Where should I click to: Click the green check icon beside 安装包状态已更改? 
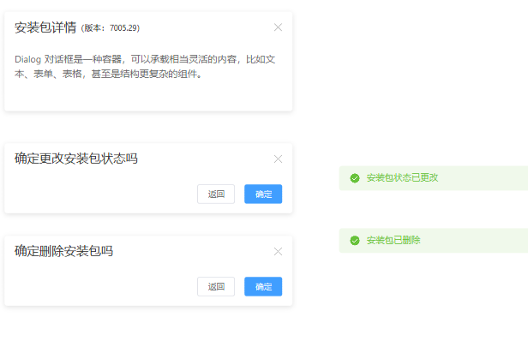click(354, 178)
